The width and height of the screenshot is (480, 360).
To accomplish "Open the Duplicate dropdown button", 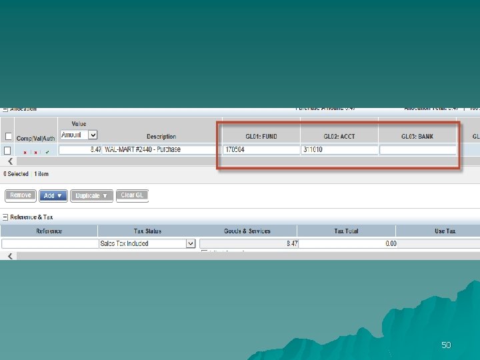I will click(91, 195).
